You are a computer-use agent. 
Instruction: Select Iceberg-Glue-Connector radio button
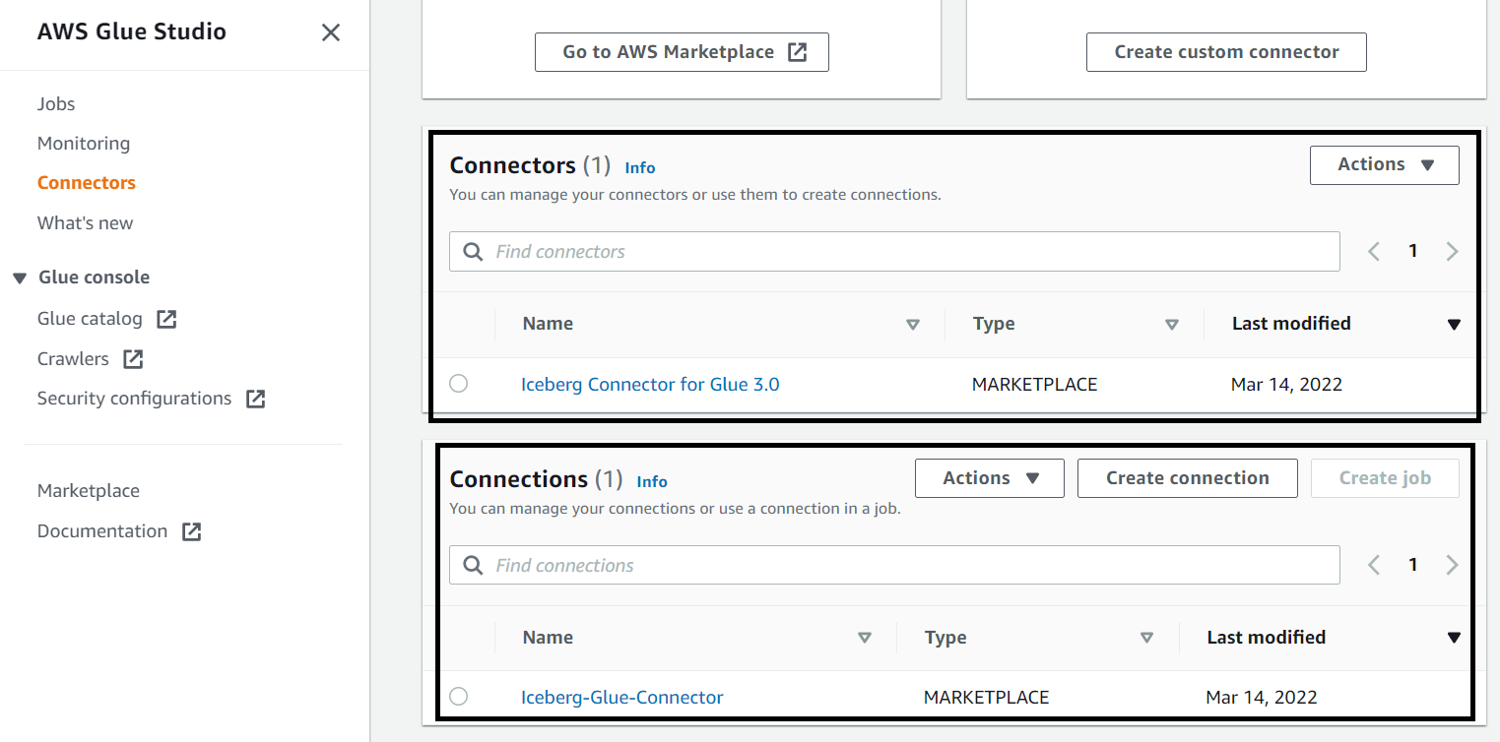(459, 697)
